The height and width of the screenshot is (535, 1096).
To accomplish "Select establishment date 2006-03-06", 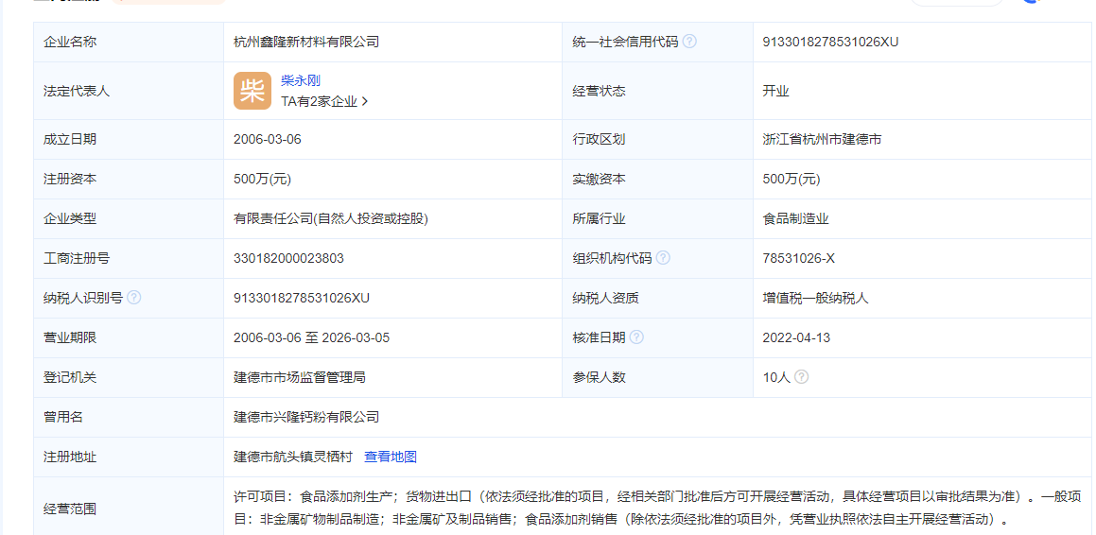I will click(x=267, y=139).
